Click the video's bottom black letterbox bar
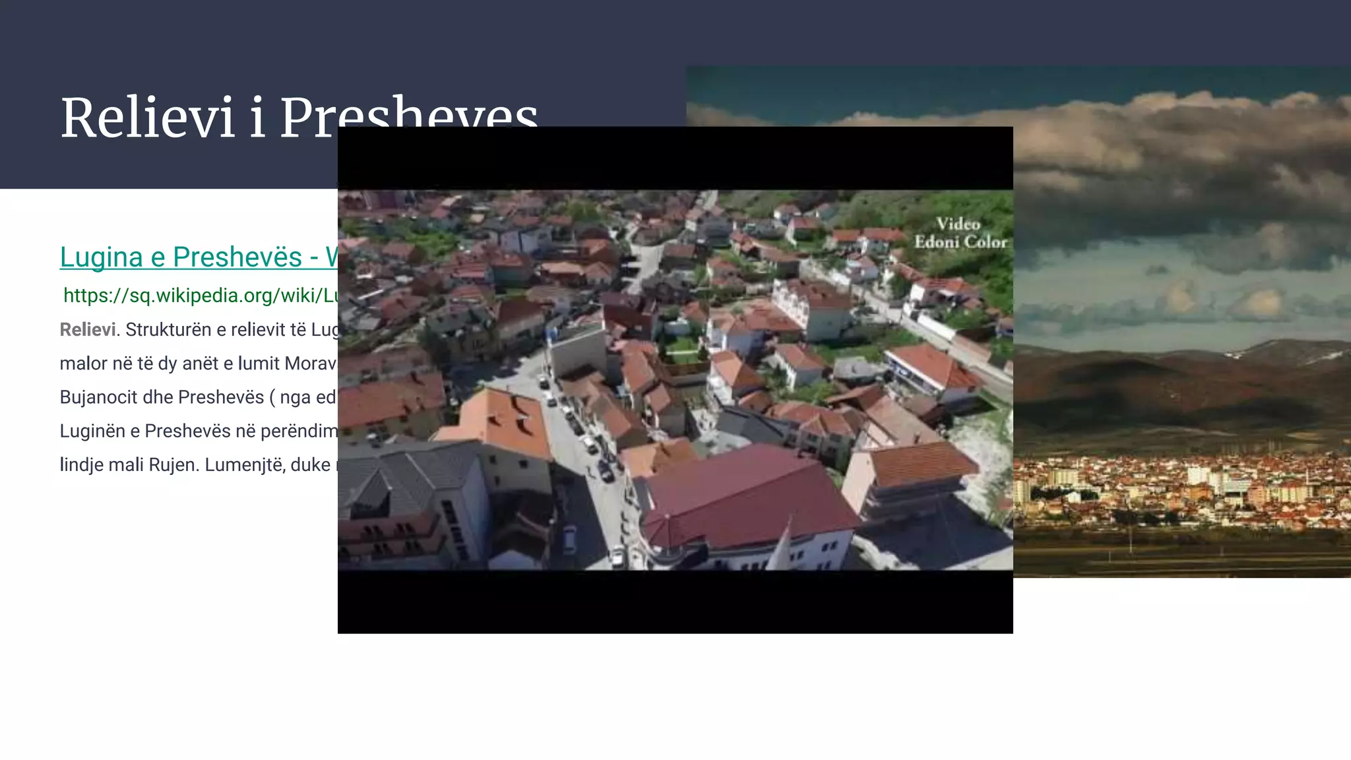1351x760 pixels. [675, 602]
